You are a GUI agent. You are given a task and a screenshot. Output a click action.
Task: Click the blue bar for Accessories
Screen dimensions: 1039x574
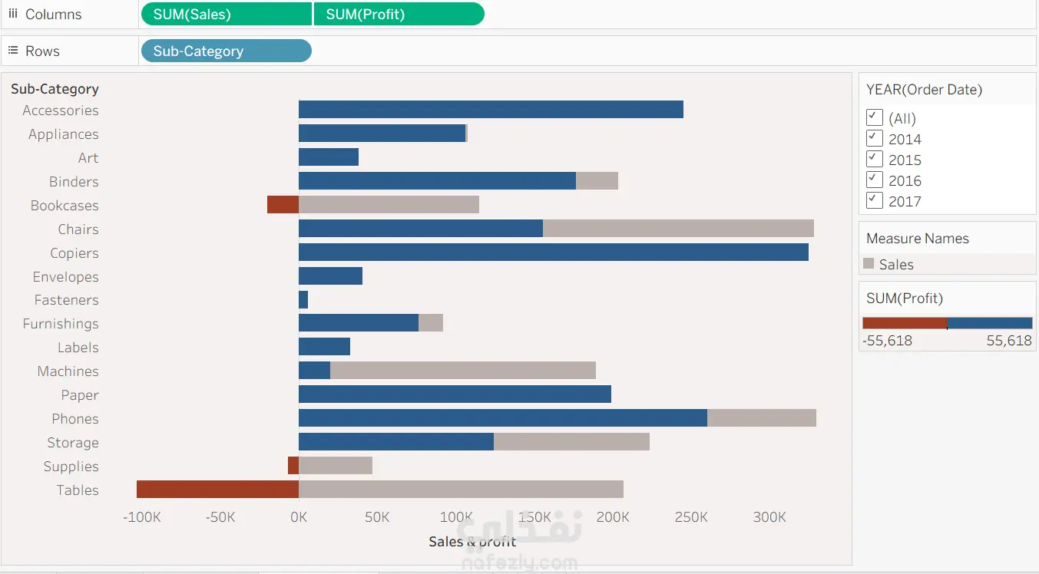pos(491,109)
